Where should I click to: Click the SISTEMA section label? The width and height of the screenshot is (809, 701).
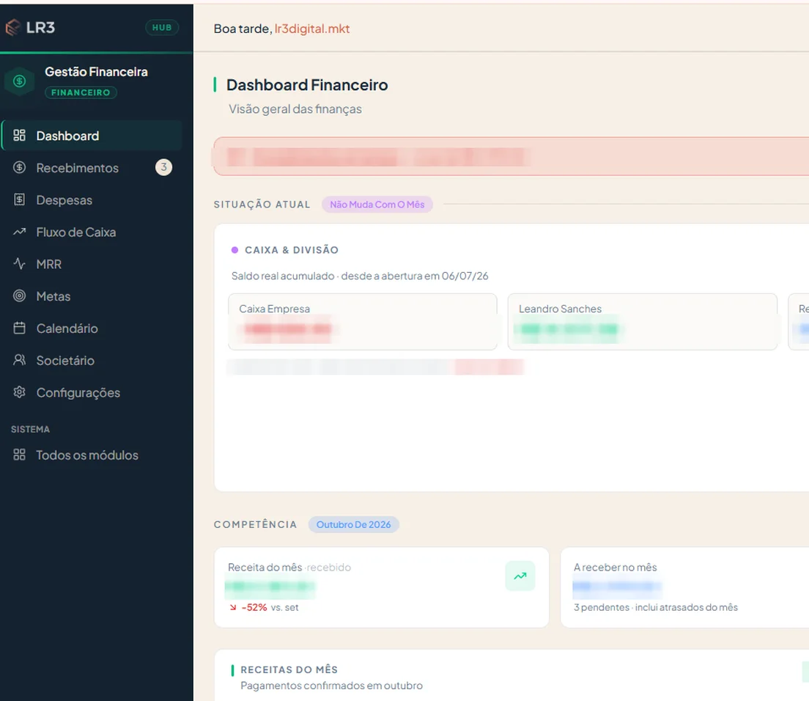[x=31, y=429]
